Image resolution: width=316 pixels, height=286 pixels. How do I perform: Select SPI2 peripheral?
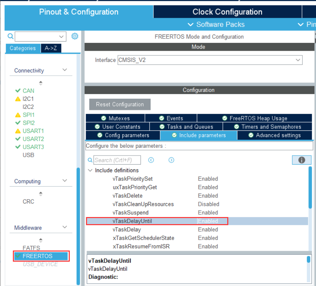pos(28,123)
